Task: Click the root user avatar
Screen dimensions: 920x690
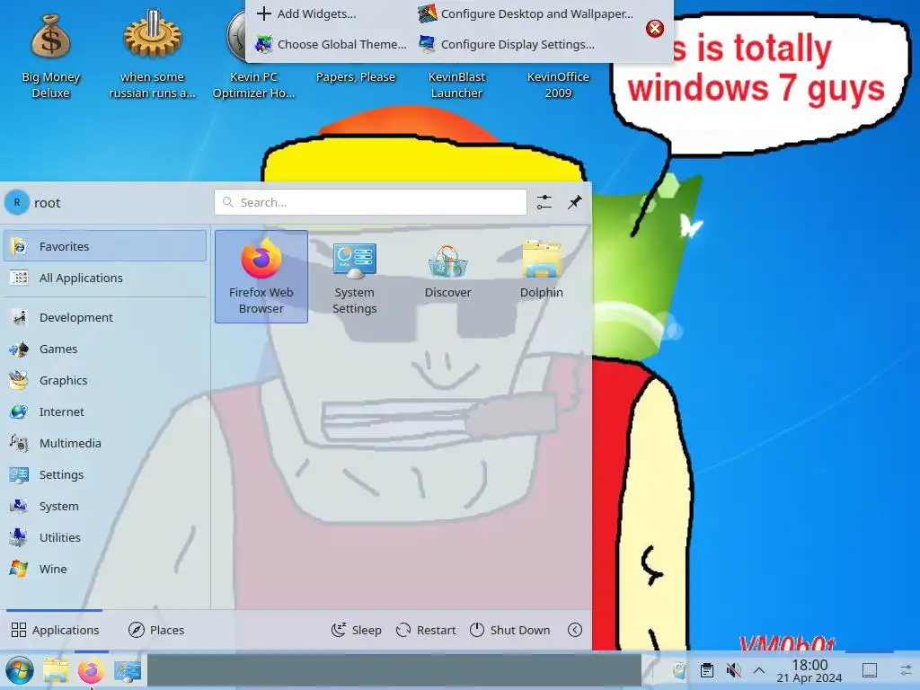Action: 17,202
